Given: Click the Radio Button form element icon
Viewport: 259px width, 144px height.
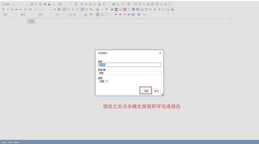Looking at the screenshot, I should click(x=144, y=4).
